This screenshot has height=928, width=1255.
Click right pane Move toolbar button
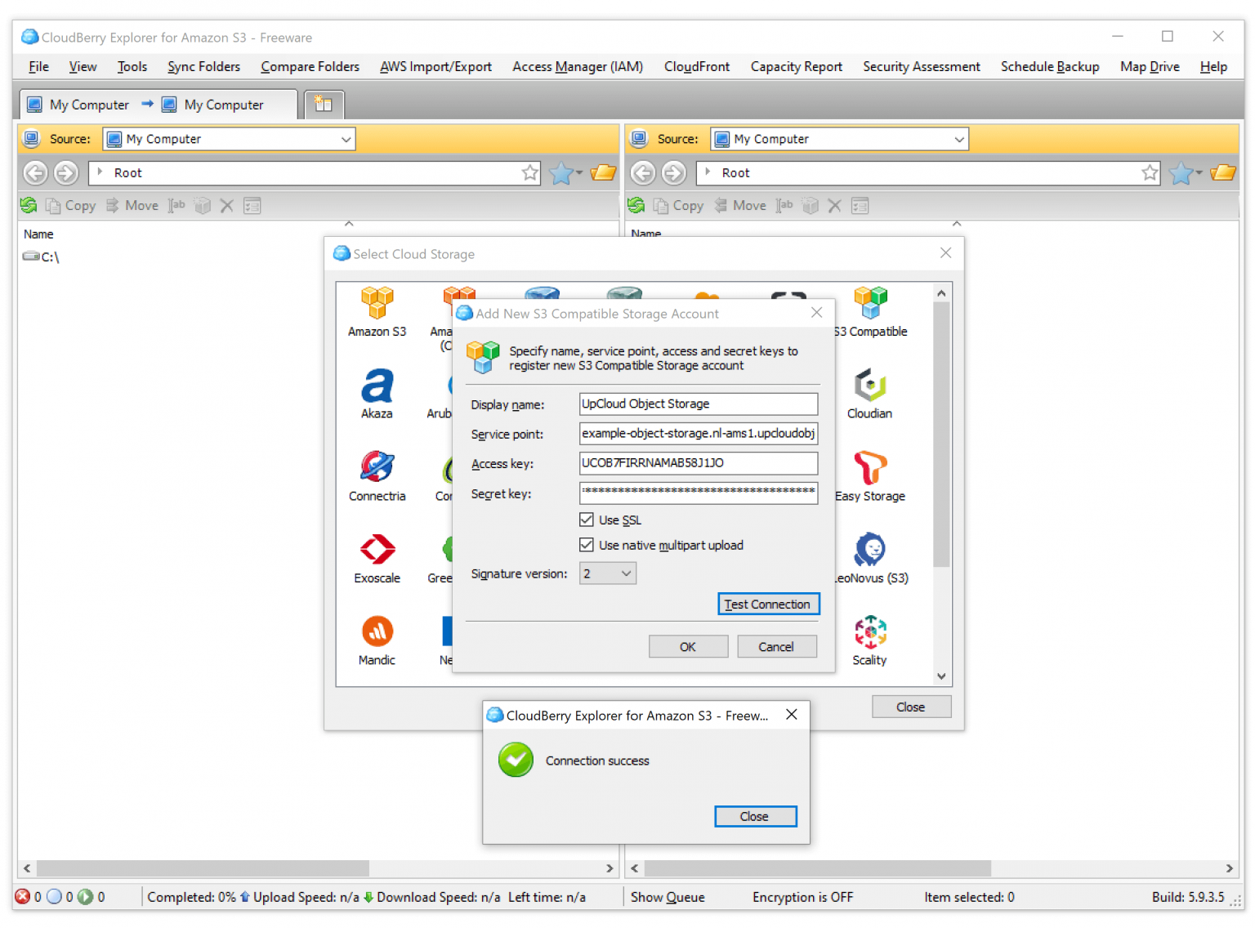tap(740, 206)
